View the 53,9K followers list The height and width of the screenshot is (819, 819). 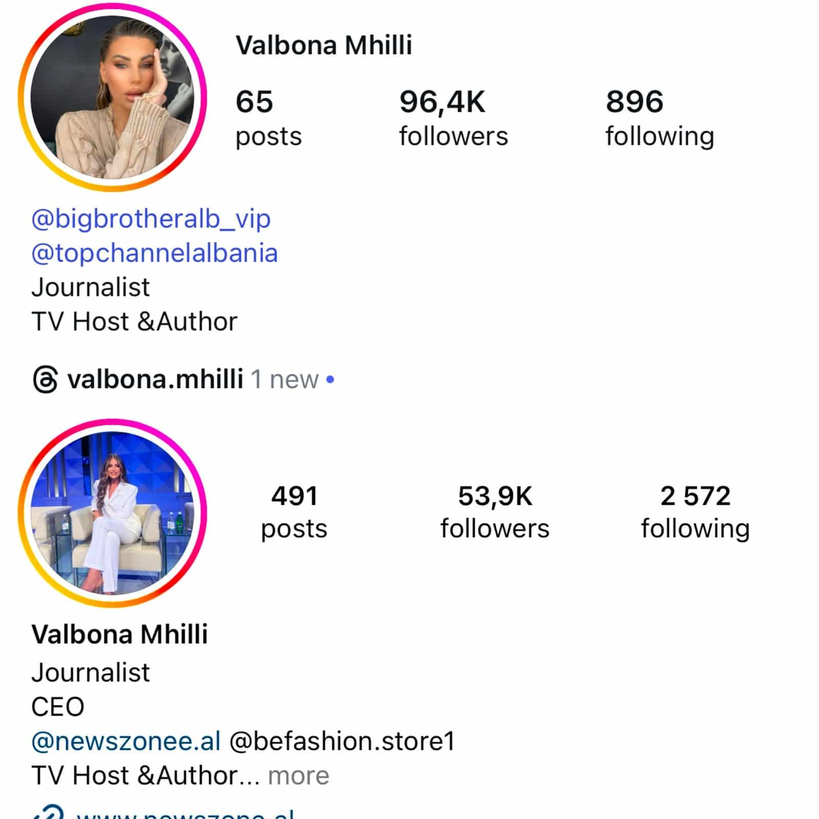[x=495, y=512]
